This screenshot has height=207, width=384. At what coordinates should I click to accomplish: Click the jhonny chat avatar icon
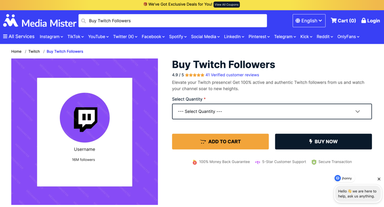click(x=338, y=178)
